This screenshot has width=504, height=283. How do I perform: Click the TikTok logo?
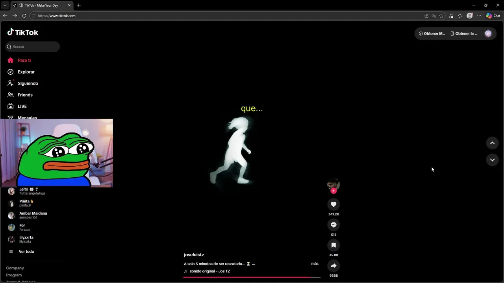tap(22, 32)
